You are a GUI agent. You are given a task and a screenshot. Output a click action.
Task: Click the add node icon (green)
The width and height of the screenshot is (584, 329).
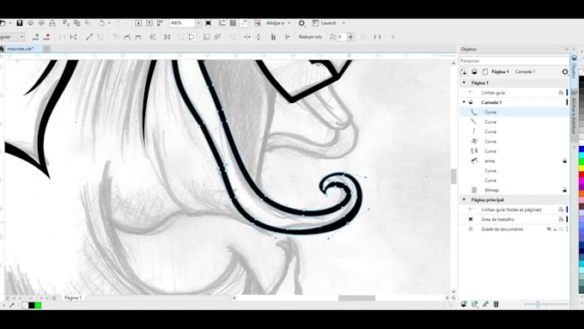(x=36, y=37)
